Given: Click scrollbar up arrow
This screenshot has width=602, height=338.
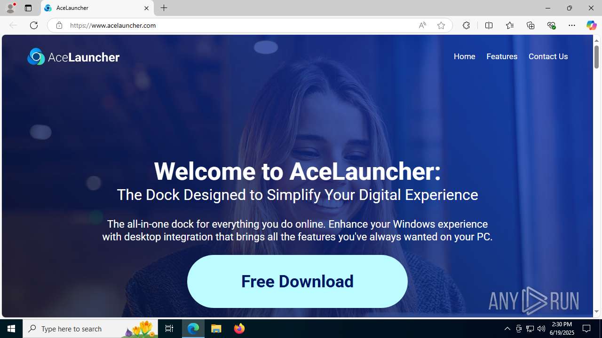Looking at the screenshot, I should pos(596,40).
